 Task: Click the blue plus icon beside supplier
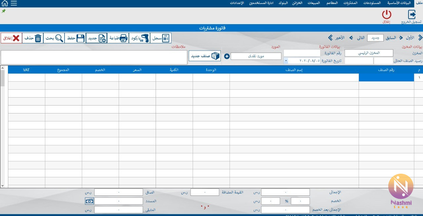227,56
